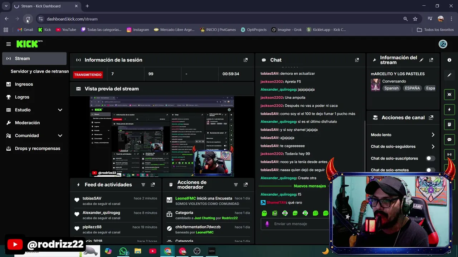Open the Kick hamburger menu
This screenshot has width=458, height=257.
pos(9,44)
